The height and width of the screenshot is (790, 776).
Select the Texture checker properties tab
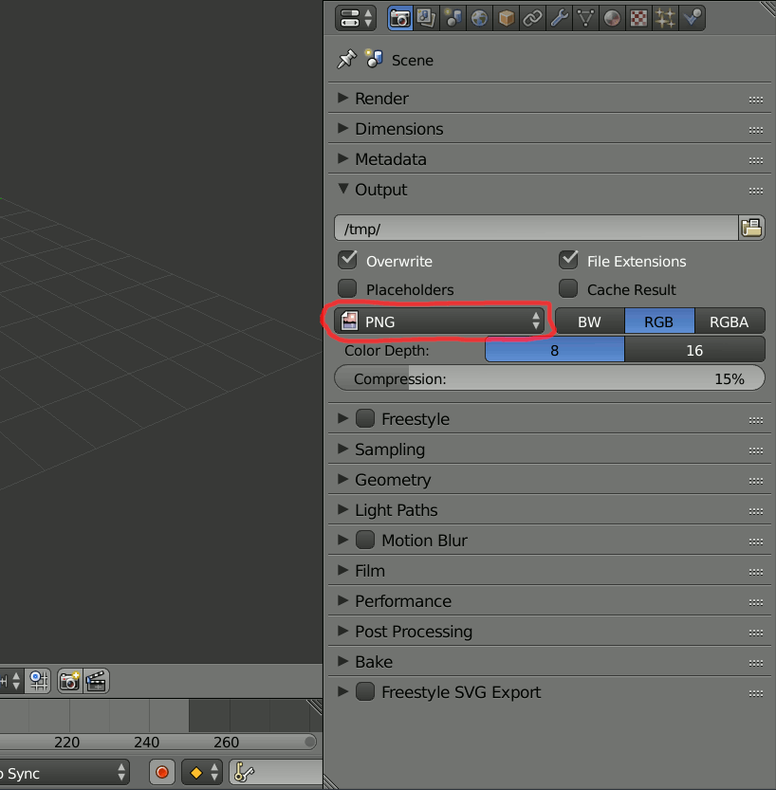pos(638,18)
